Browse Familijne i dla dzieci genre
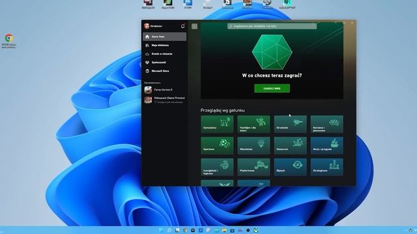This screenshot has width=417, height=234. tap(253, 124)
